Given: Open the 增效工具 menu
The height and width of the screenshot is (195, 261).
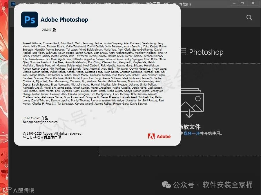Looking at the screenshot, I should [x=153, y=4].
